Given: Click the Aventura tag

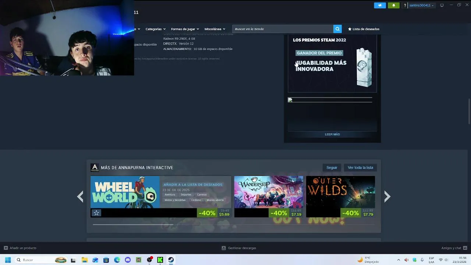Looking at the screenshot, I should pyautogui.click(x=170, y=195).
